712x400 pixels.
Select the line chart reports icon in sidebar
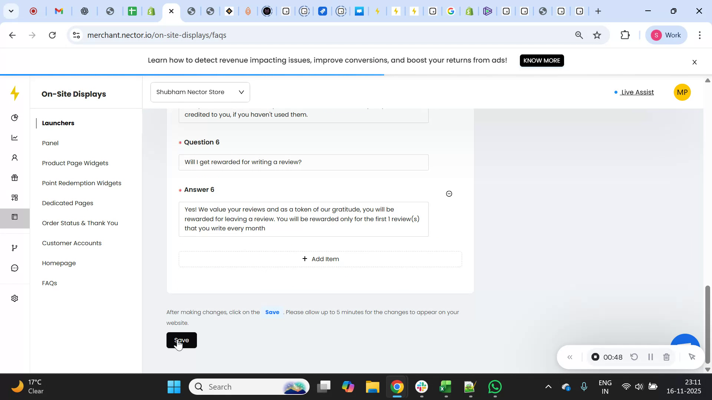(x=15, y=137)
